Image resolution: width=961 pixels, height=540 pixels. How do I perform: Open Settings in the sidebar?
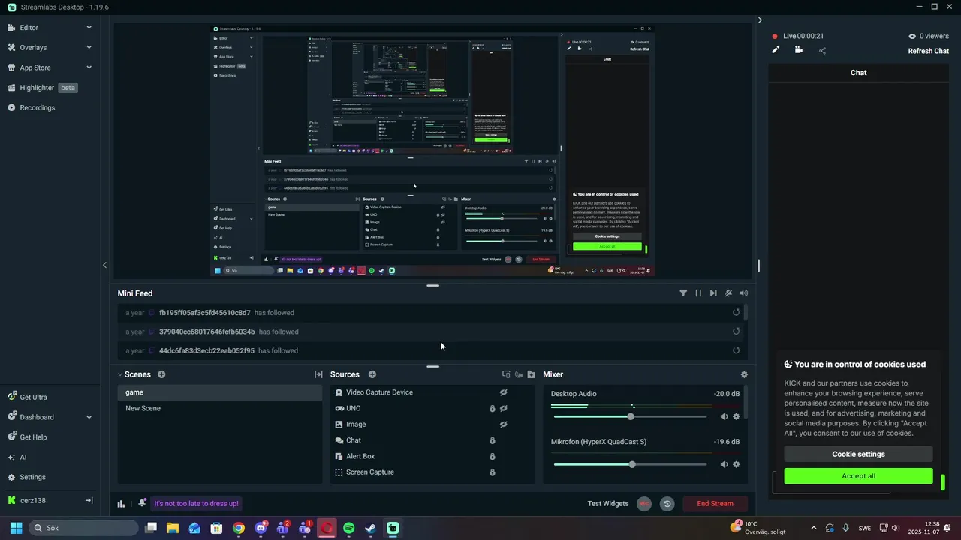point(32,477)
